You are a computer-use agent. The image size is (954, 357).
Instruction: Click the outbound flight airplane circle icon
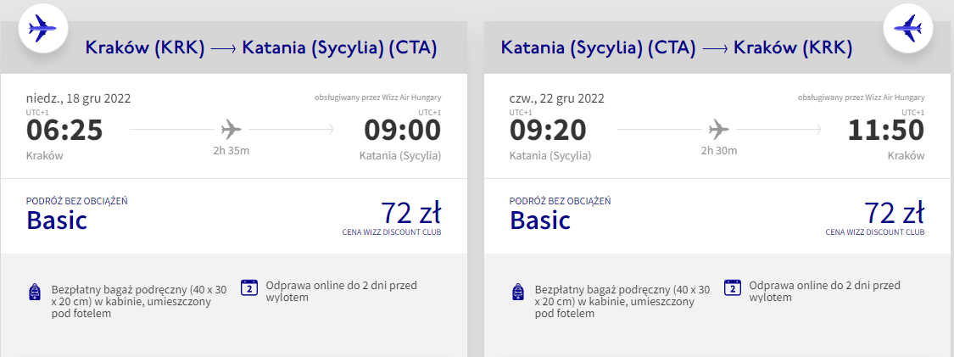42,28
